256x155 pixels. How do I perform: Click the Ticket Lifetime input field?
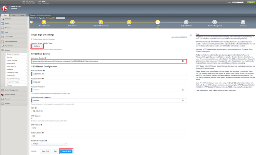109,136
